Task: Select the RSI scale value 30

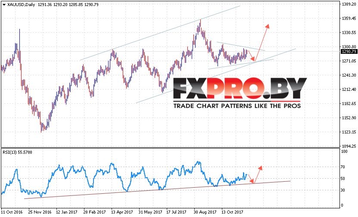Action: [342, 190]
